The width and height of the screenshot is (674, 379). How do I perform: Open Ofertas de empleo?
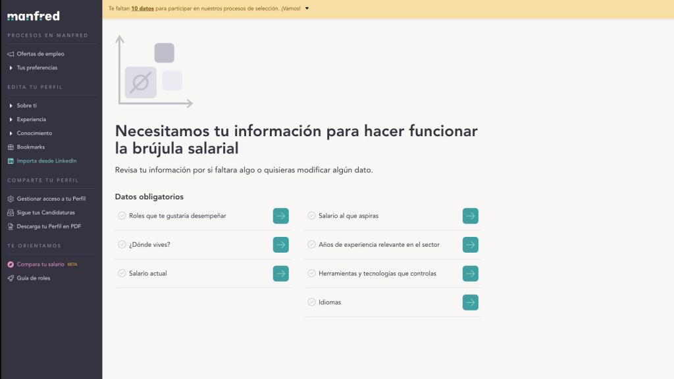click(x=40, y=54)
